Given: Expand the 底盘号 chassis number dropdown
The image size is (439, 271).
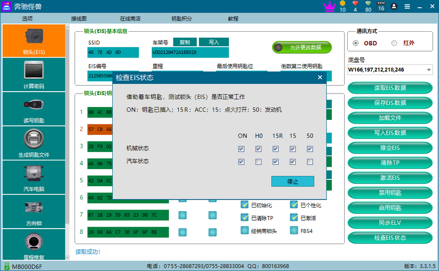Looking at the screenshot, I should [x=429, y=70].
